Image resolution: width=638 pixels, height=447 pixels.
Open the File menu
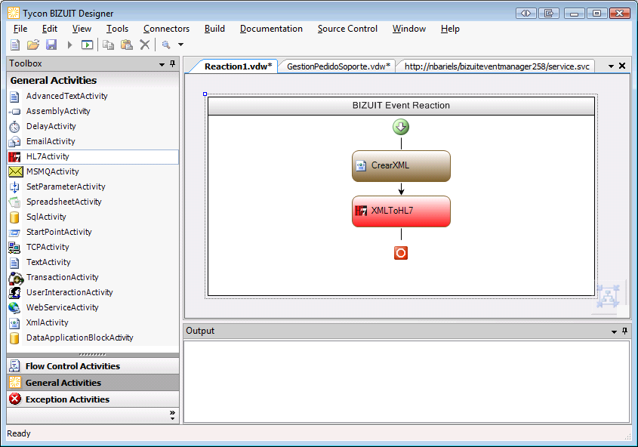20,29
